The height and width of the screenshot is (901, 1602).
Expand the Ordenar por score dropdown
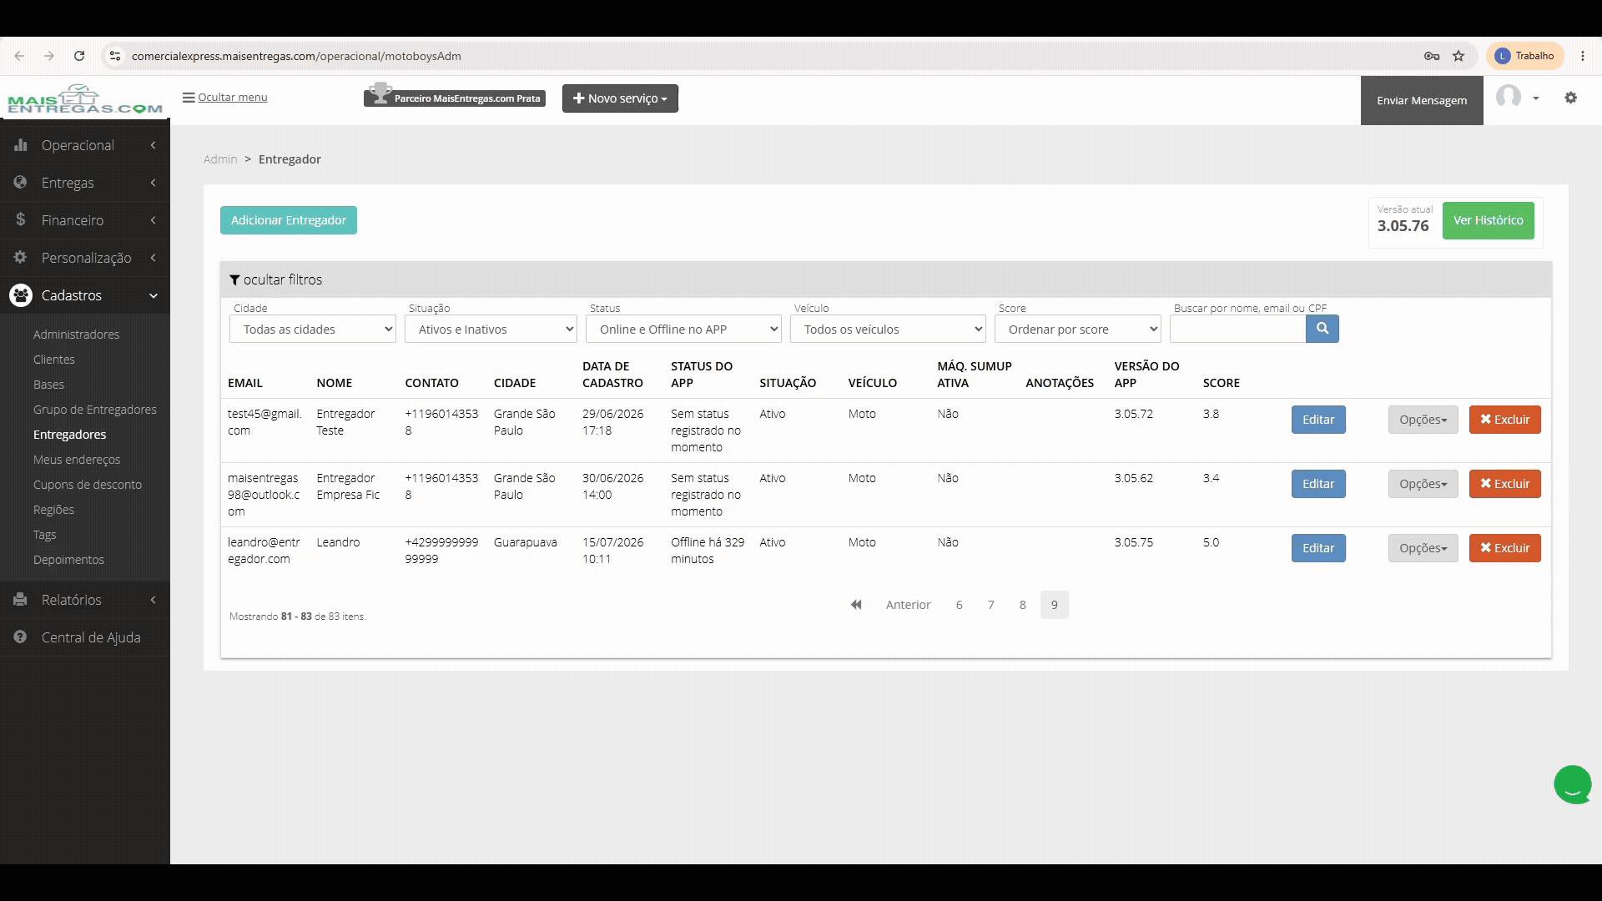coord(1078,330)
